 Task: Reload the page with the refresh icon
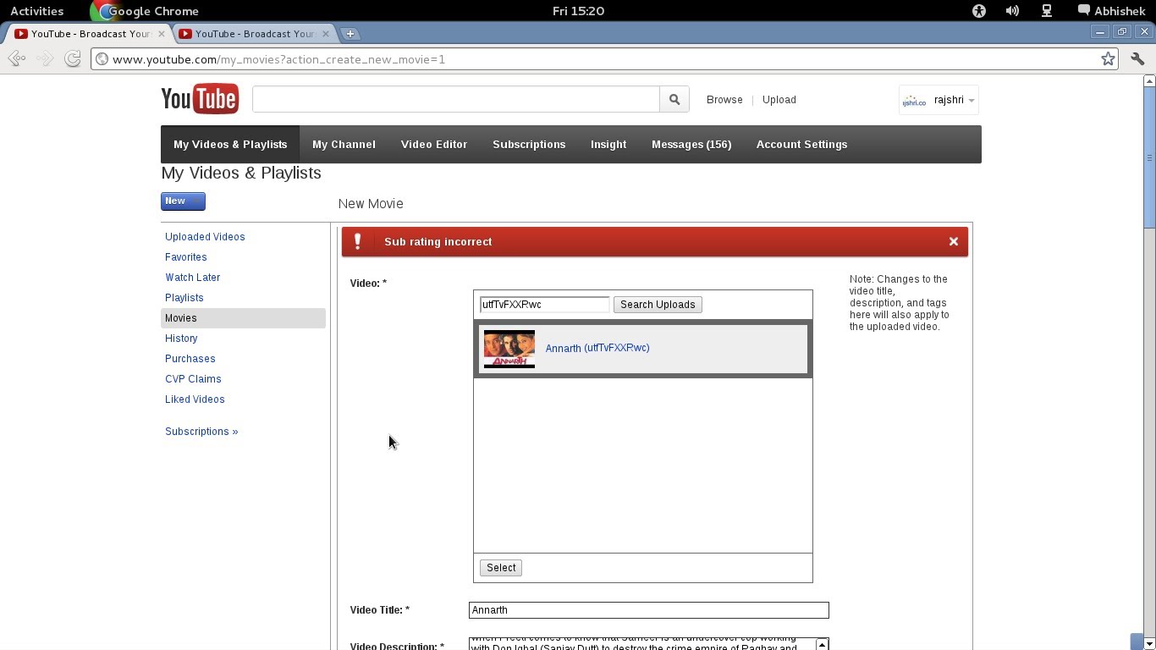pos(73,58)
